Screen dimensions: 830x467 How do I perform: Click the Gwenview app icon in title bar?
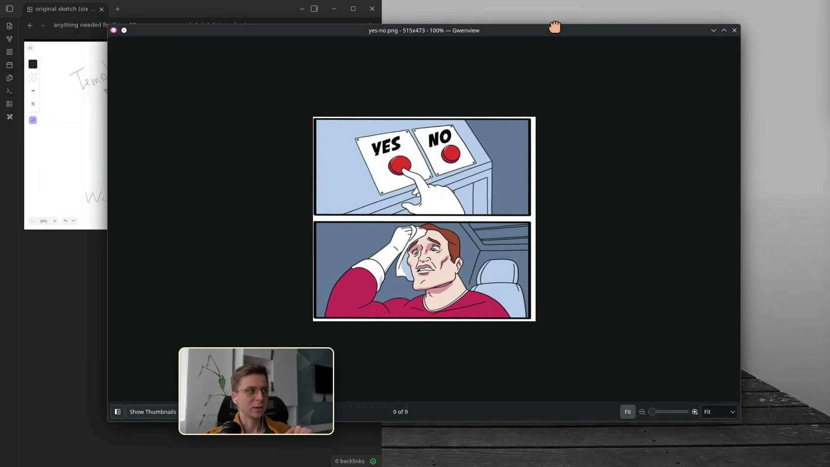[114, 30]
